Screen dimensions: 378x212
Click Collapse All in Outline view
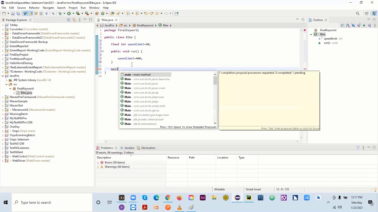(342, 25)
